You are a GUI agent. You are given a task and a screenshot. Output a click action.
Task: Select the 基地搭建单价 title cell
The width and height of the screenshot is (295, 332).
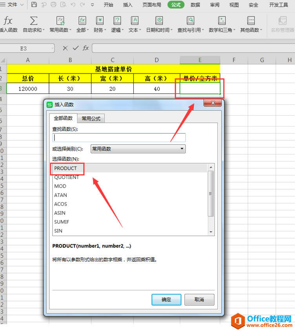click(113, 69)
